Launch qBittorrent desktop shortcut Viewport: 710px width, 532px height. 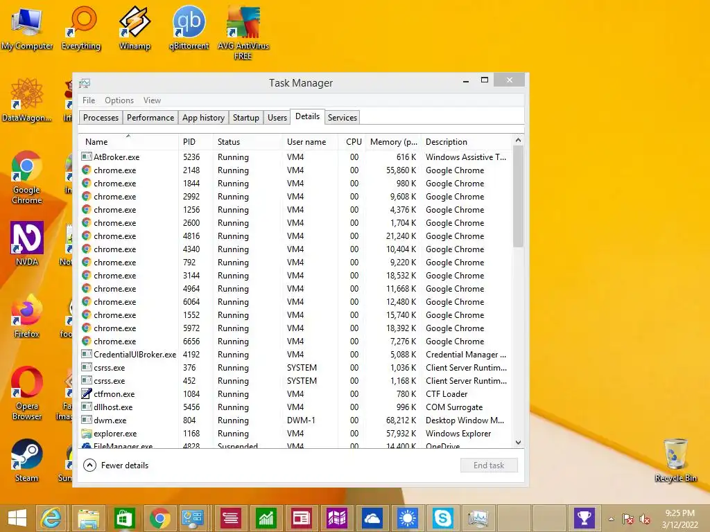point(189,28)
